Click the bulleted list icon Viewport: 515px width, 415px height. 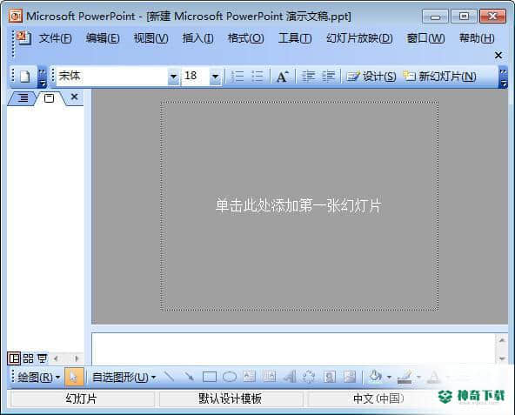coord(257,77)
